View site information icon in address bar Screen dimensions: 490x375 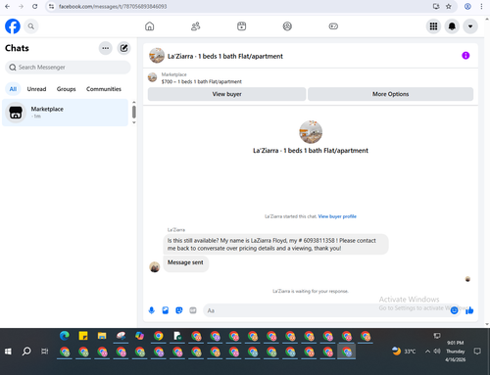point(51,6)
